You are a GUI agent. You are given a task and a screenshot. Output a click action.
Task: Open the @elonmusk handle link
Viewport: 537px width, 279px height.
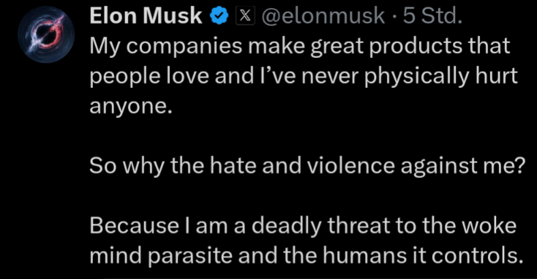[x=324, y=17]
